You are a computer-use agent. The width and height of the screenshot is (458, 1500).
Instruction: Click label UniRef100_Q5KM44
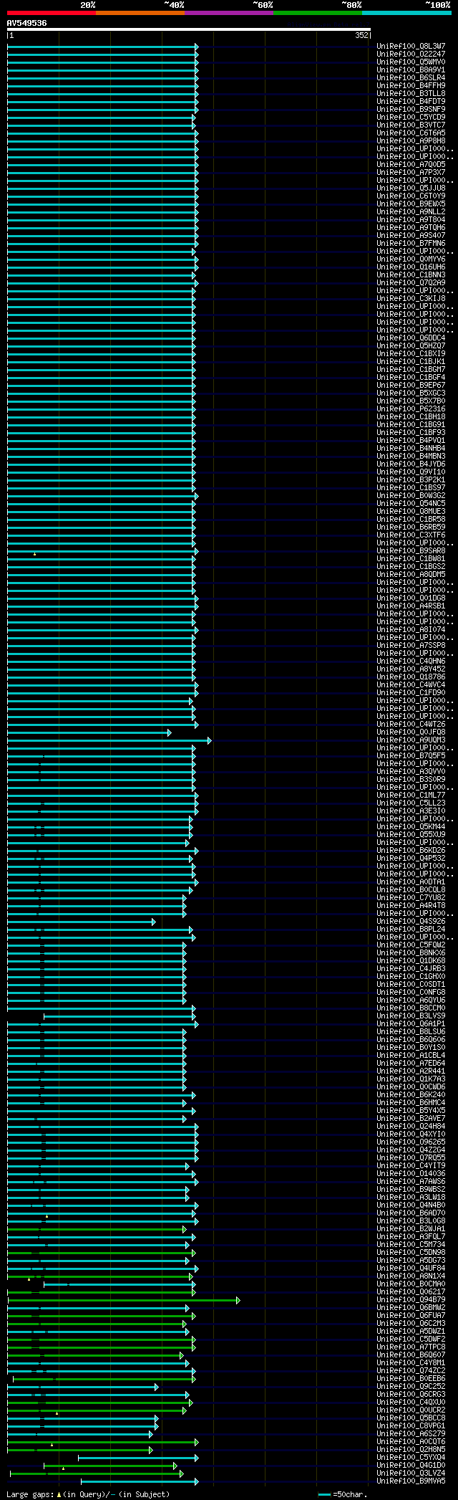411,826
